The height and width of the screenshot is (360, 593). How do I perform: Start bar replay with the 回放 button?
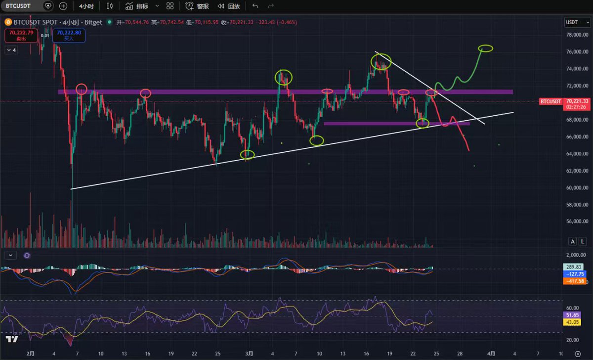point(229,6)
